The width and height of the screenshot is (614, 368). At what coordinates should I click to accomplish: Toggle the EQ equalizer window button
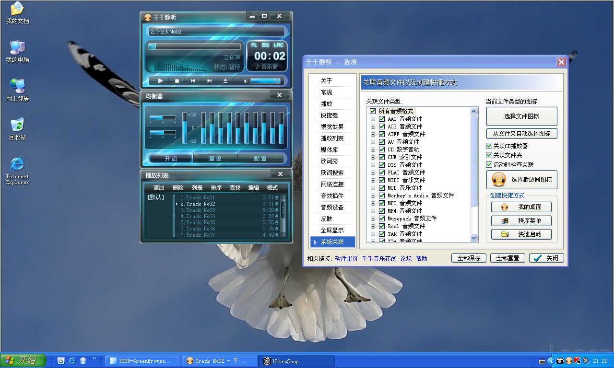click(x=265, y=45)
